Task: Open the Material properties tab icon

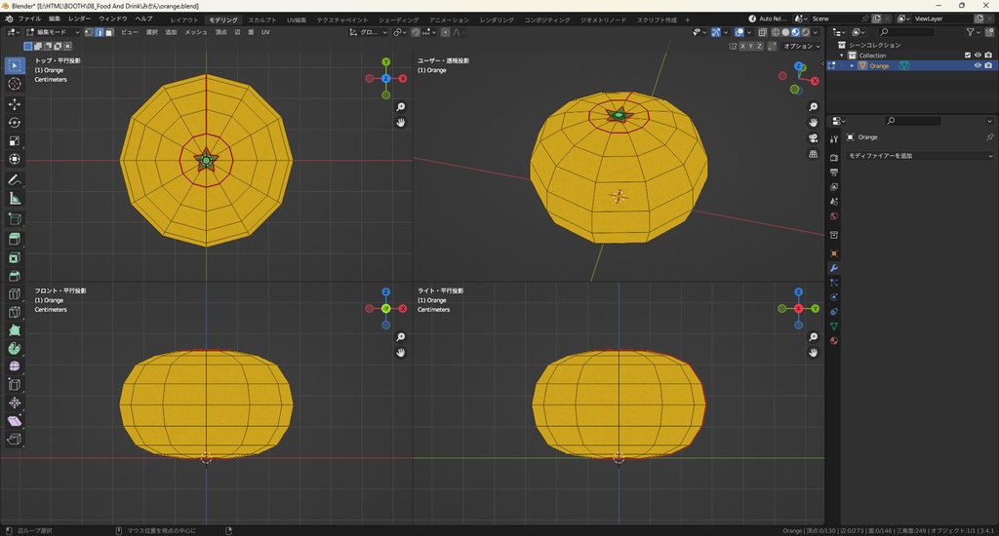Action: (x=834, y=341)
